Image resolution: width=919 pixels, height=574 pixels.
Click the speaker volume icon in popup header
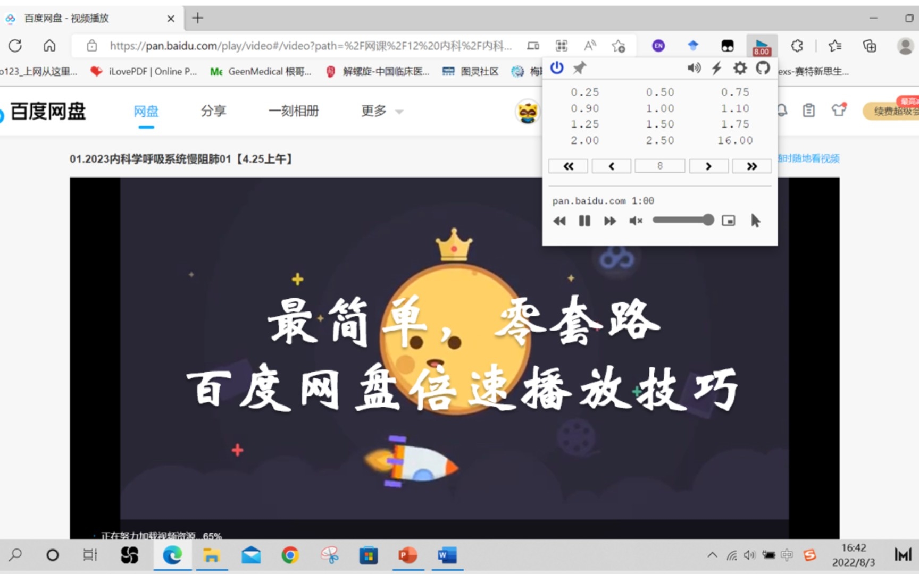pyautogui.click(x=694, y=68)
